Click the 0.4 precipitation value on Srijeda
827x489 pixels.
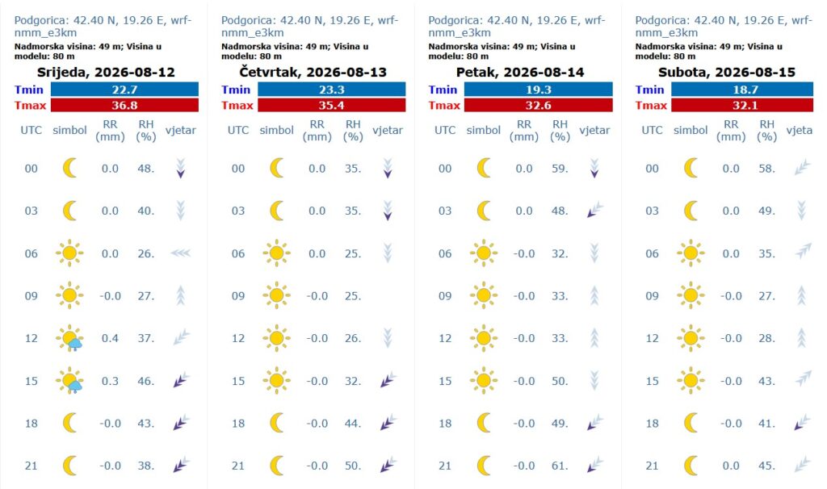110,338
